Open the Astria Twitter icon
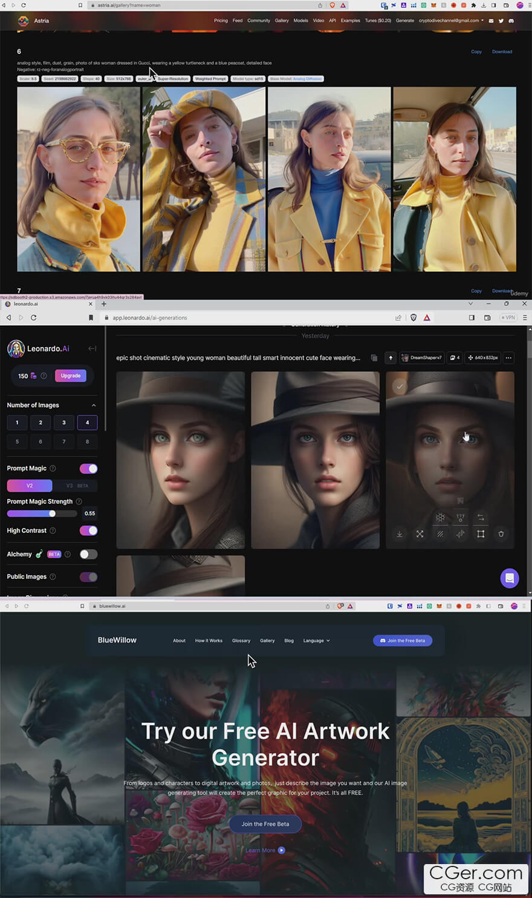Viewport: 532px width, 898px height. point(501,21)
